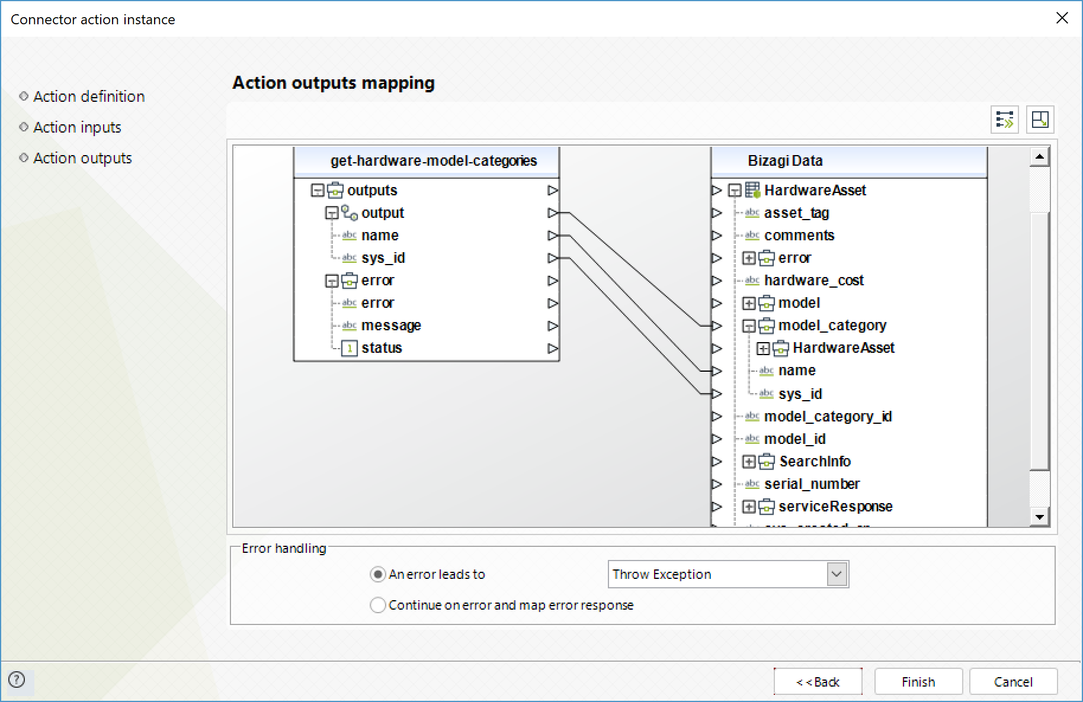Screen dimensions: 1083x702
Task: Click the vertical scrollbar thumb in mapping panel
Action: tap(1040, 340)
